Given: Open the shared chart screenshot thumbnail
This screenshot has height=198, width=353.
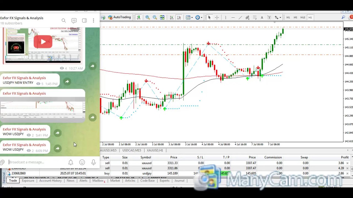Looking at the screenshot, I should (43, 109).
